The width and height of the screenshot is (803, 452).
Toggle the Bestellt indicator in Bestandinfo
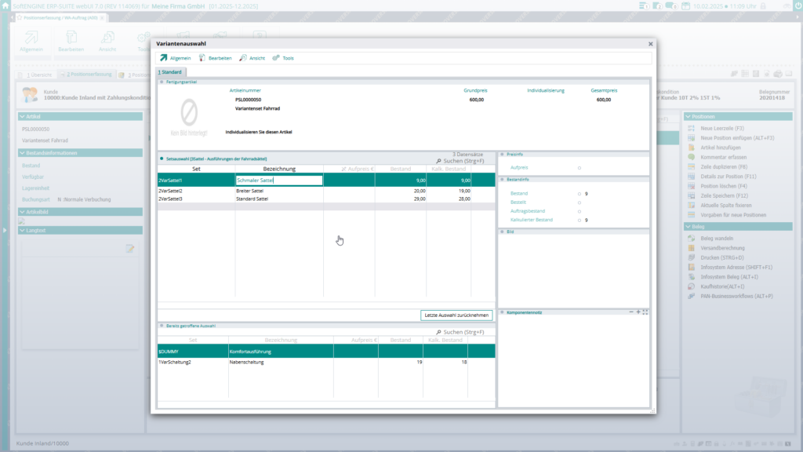click(x=579, y=202)
